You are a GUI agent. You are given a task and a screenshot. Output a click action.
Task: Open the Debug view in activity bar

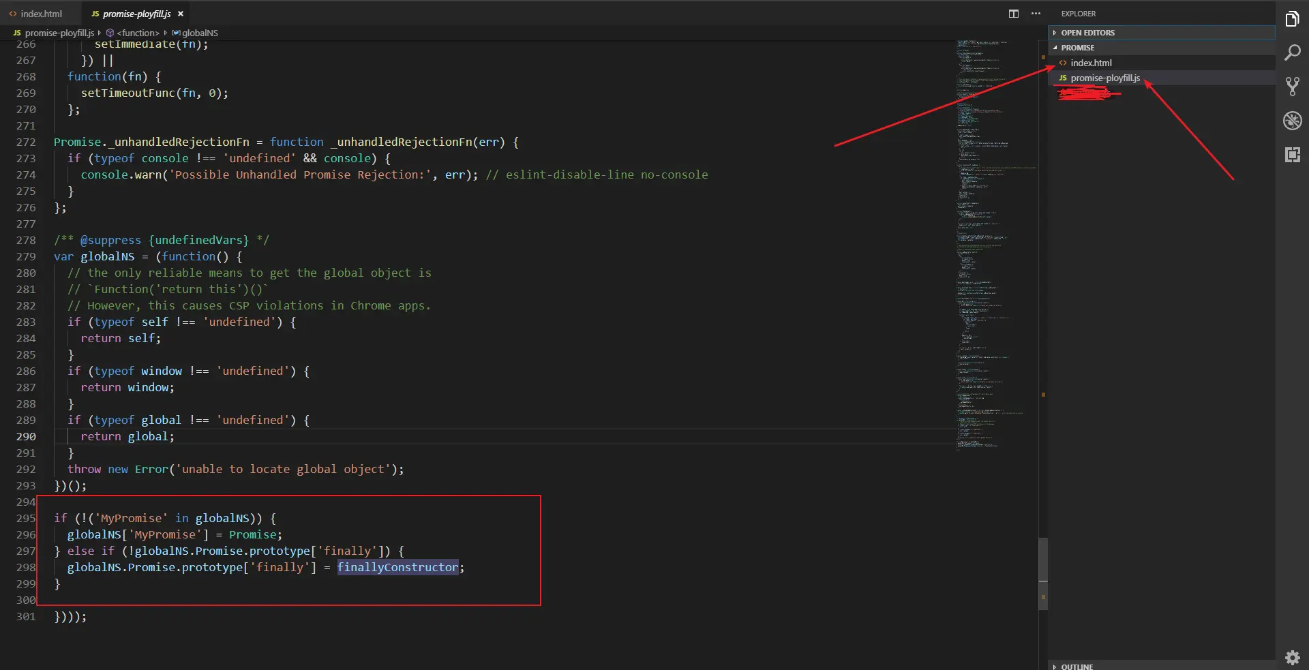pyautogui.click(x=1292, y=121)
